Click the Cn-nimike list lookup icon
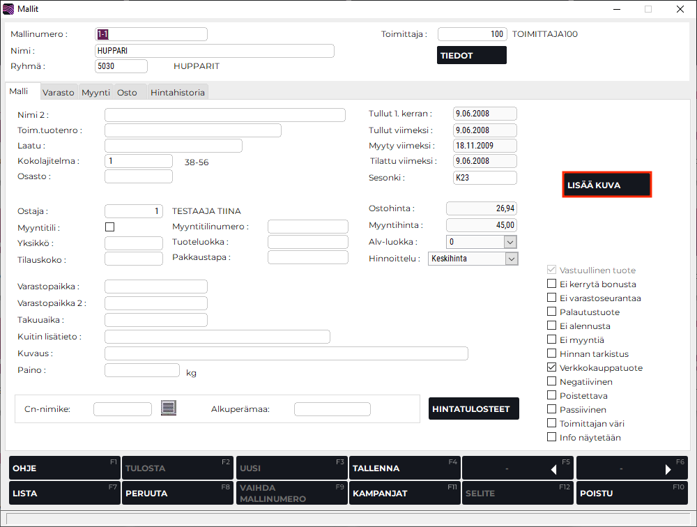This screenshot has height=527, width=697. [x=168, y=408]
